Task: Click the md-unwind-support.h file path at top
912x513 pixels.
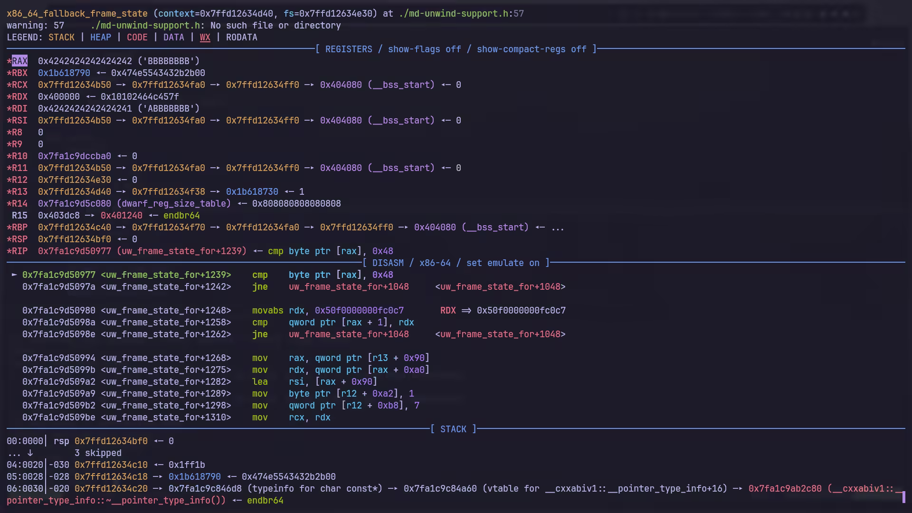Action: coord(454,14)
